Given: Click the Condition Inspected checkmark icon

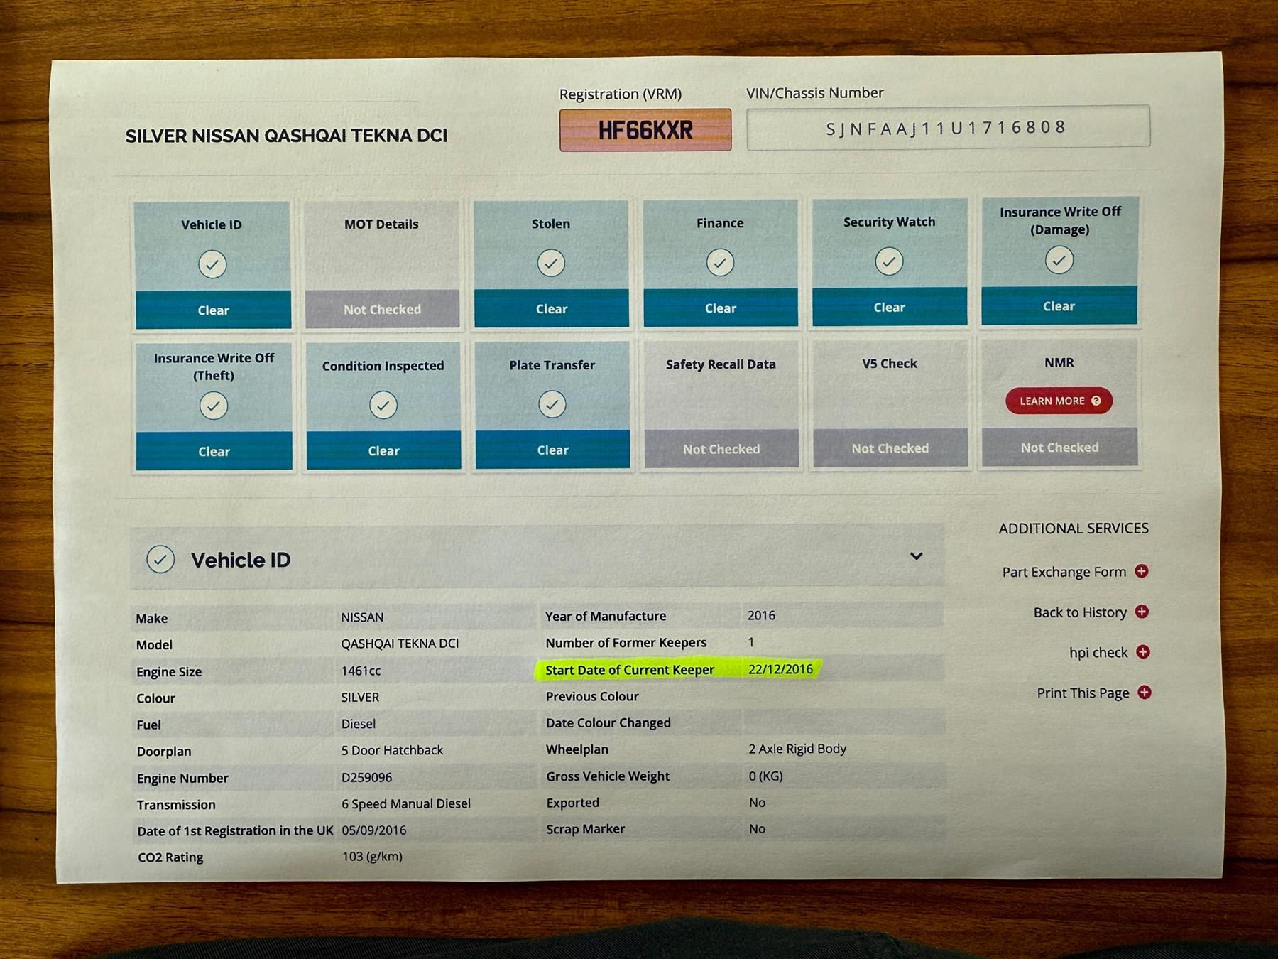Looking at the screenshot, I should coord(383,405).
